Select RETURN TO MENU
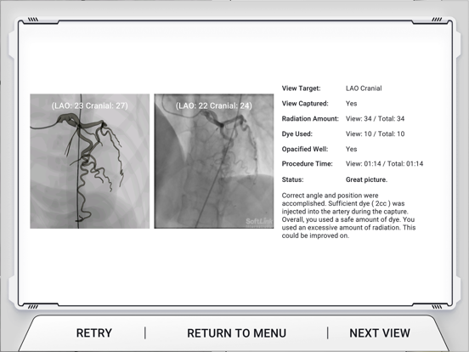The width and height of the screenshot is (469, 352). 236,332
